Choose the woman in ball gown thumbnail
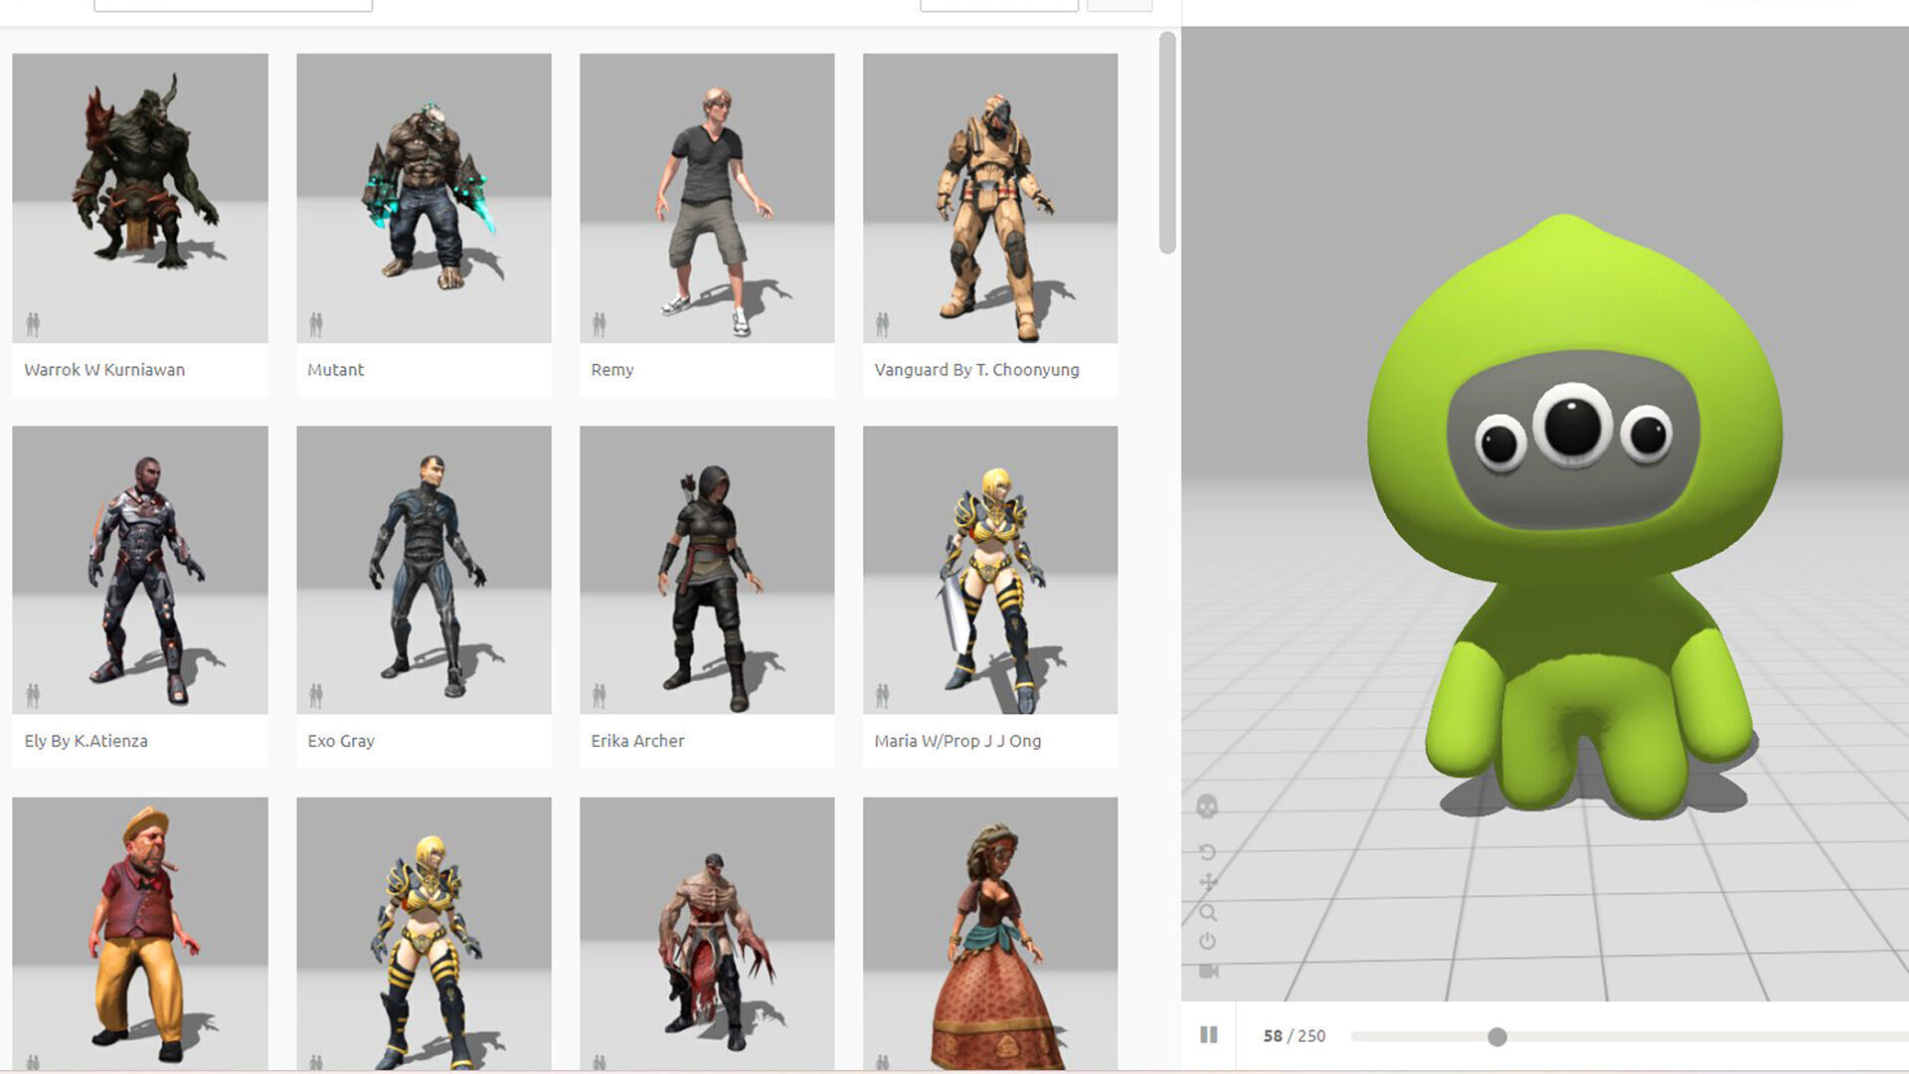Screen dimensions: 1909x1074 pyautogui.click(x=990, y=934)
